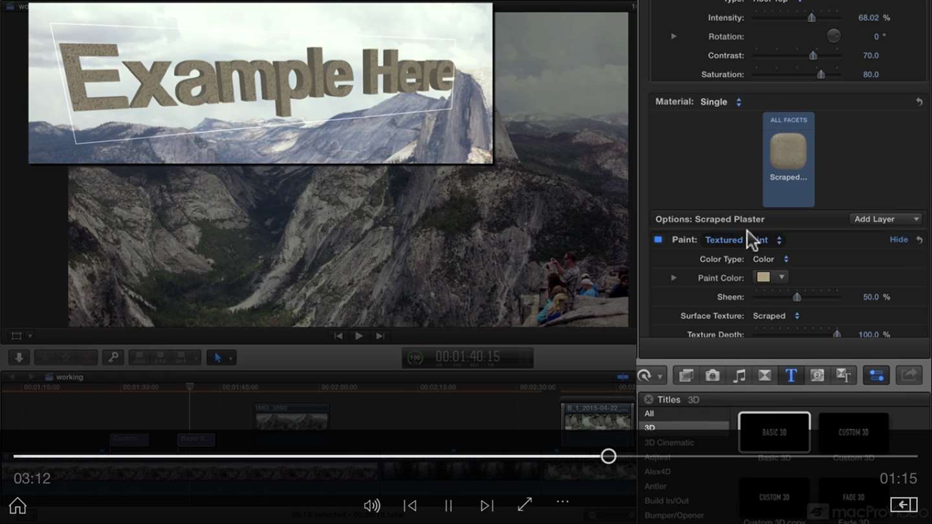Expand the Paint Color disclosure triangle
932x524 pixels.
[674, 278]
